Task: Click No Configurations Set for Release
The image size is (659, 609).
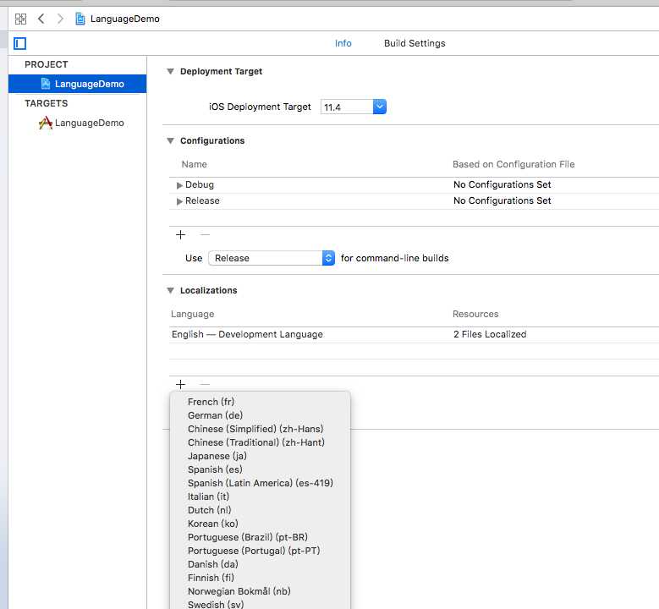Action: click(502, 201)
